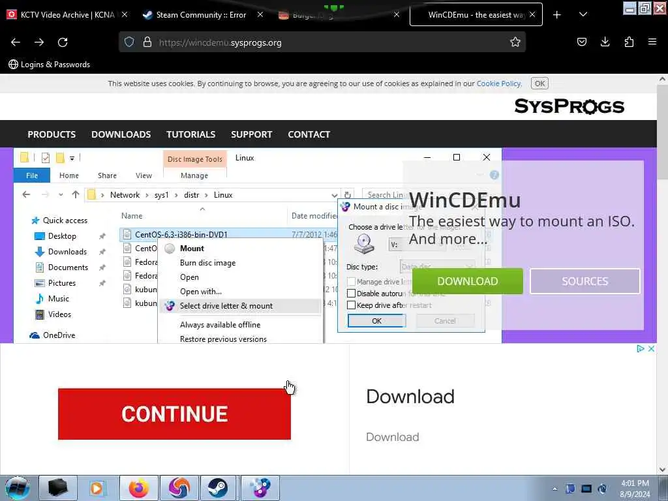668x501 pixels.
Task: Click the SOURCES button
Action: [585, 281]
